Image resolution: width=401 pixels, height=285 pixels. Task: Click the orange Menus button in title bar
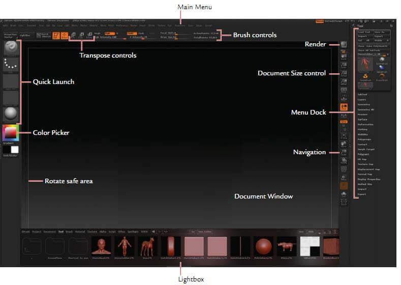tap(320, 21)
